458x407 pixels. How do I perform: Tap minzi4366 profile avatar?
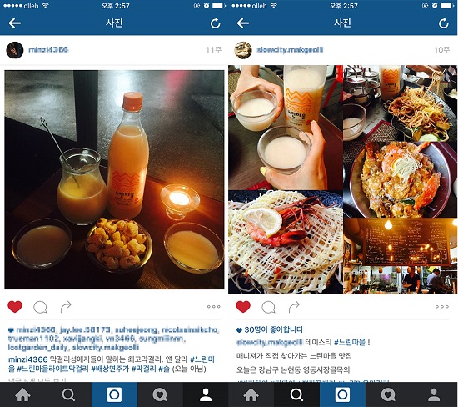tap(15, 50)
